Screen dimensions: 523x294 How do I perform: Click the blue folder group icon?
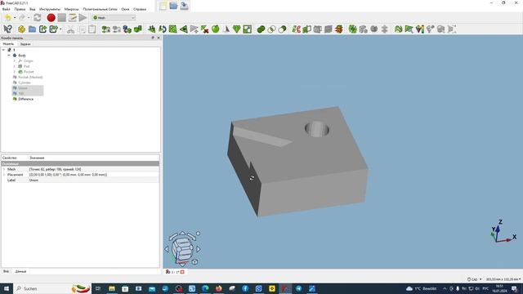[33, 29]
